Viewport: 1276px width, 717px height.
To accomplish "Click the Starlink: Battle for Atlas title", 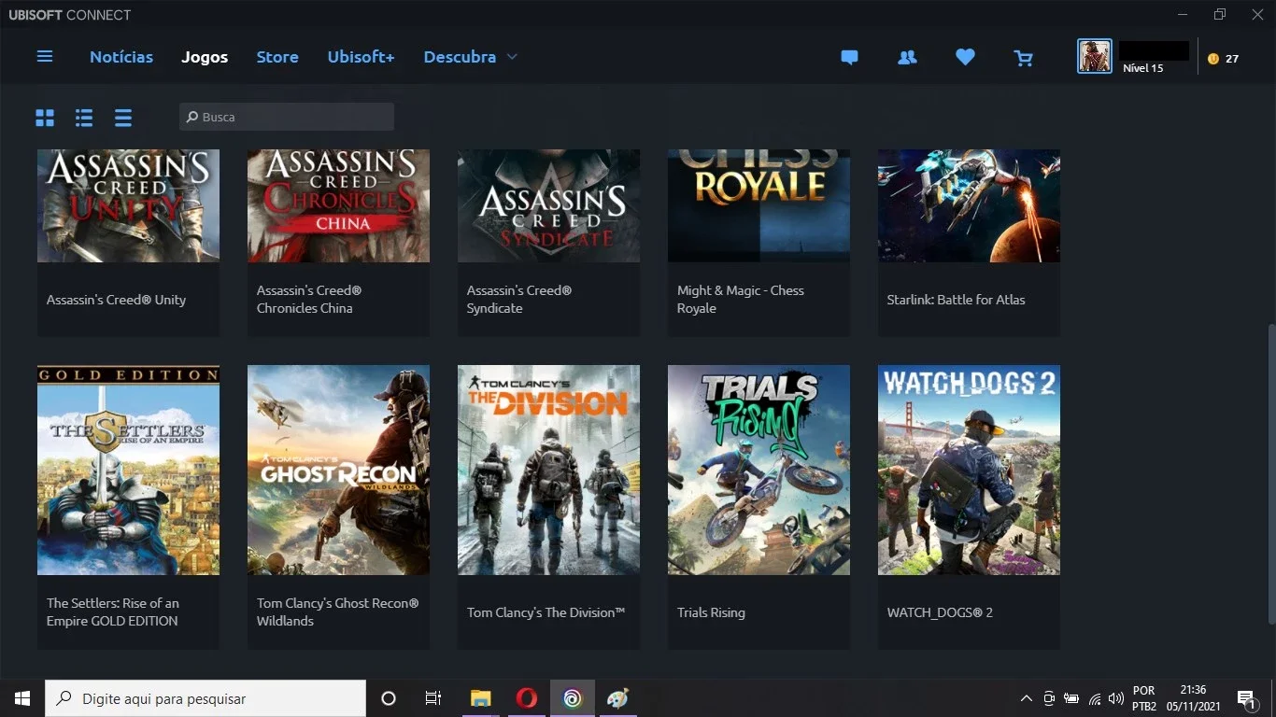I will [x=956, y=300].
